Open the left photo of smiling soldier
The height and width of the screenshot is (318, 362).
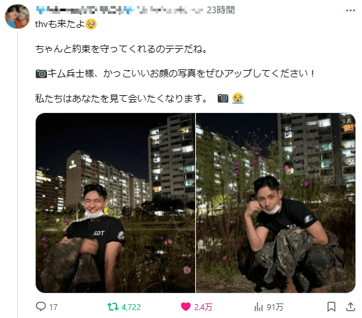[115, 203]
